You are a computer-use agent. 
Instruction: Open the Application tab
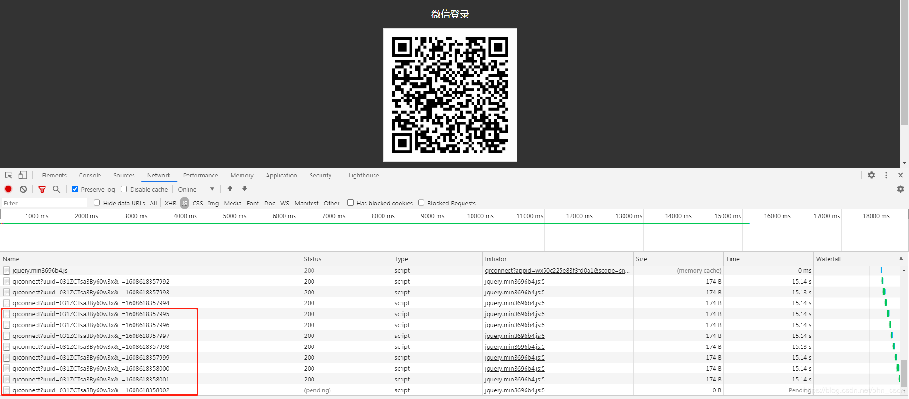(x=282, y=176)
